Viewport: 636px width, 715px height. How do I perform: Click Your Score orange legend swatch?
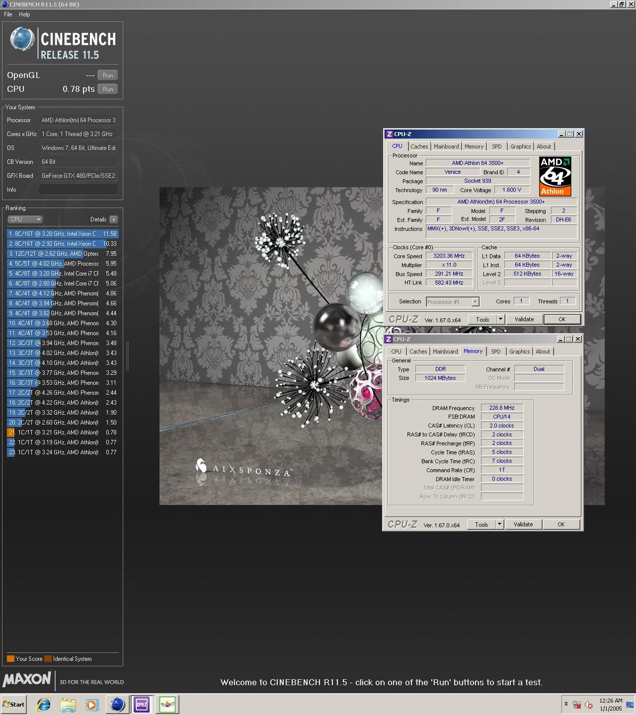point(10,659)
